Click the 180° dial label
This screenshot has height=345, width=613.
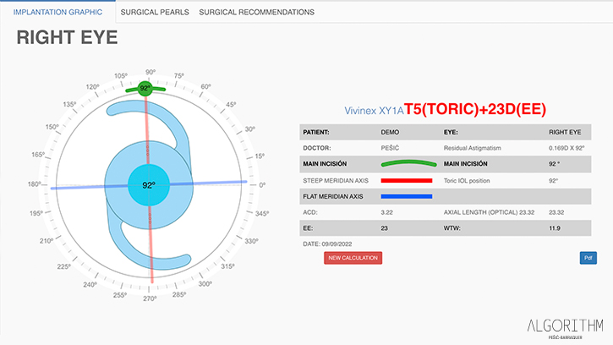35,183
